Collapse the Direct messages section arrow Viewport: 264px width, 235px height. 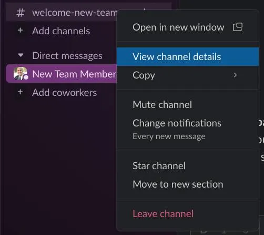point(21,55)
